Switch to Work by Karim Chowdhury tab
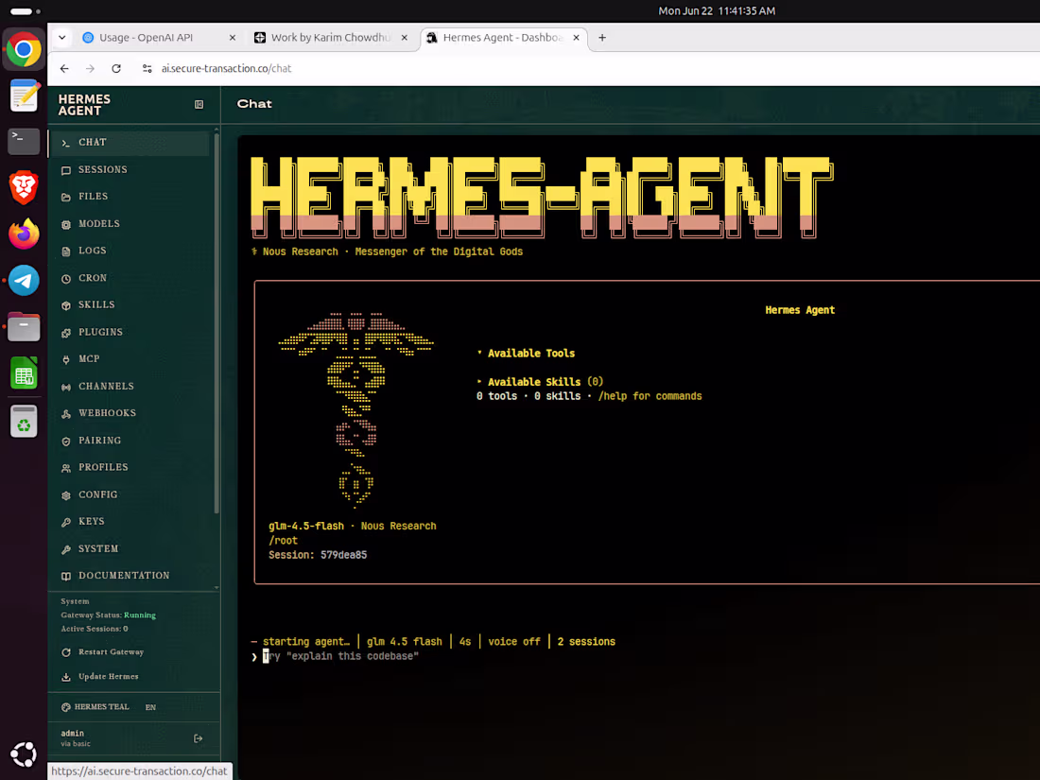1040x780 pixels. pyautogui.click(x=331, y=38)
